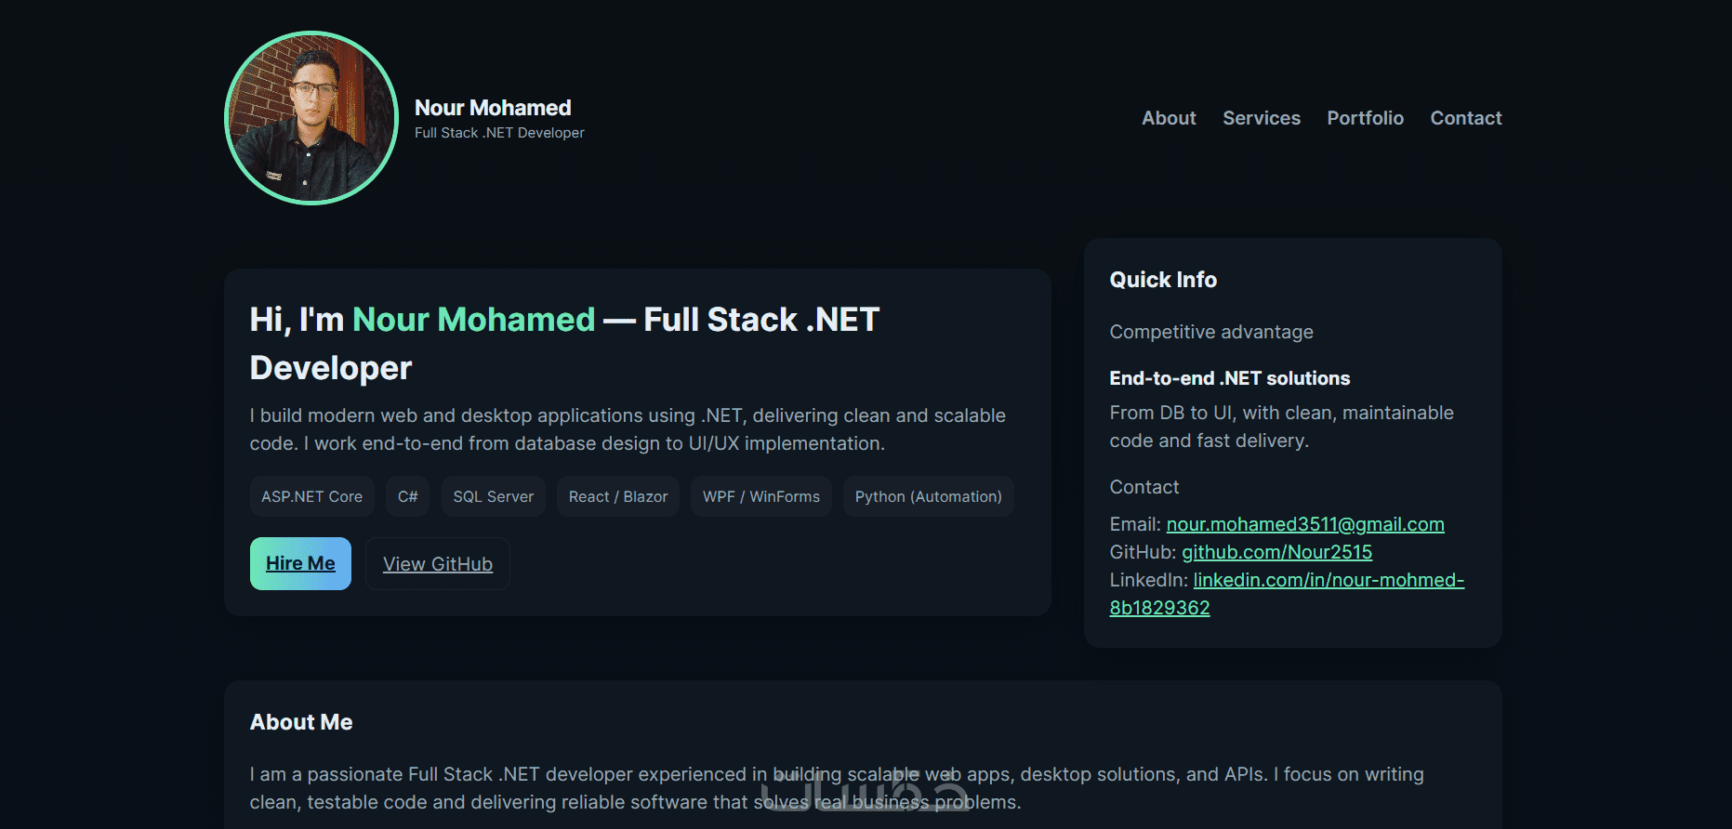Click Nour Mohamed's profile photo
The width and height of the screenshot is (1732, 829).
click(x=311, y=118)
